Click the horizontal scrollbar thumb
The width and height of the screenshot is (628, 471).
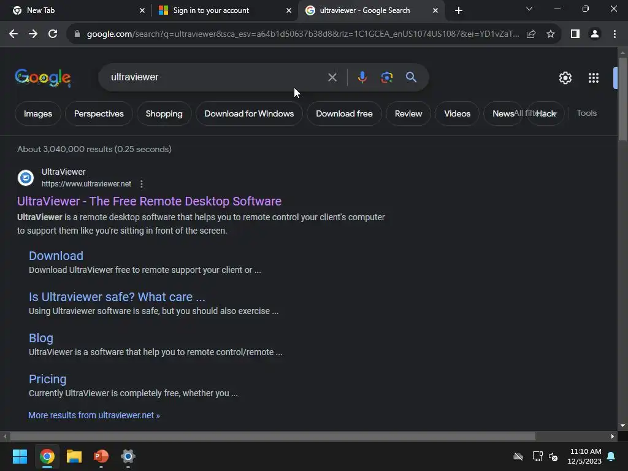(x=272, y=437)
